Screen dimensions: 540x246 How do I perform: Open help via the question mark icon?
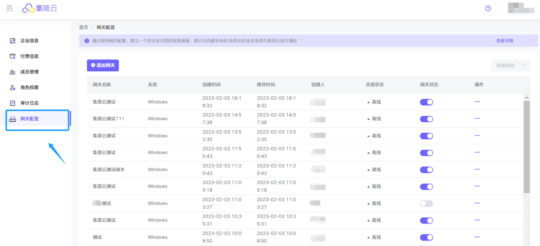488,8
